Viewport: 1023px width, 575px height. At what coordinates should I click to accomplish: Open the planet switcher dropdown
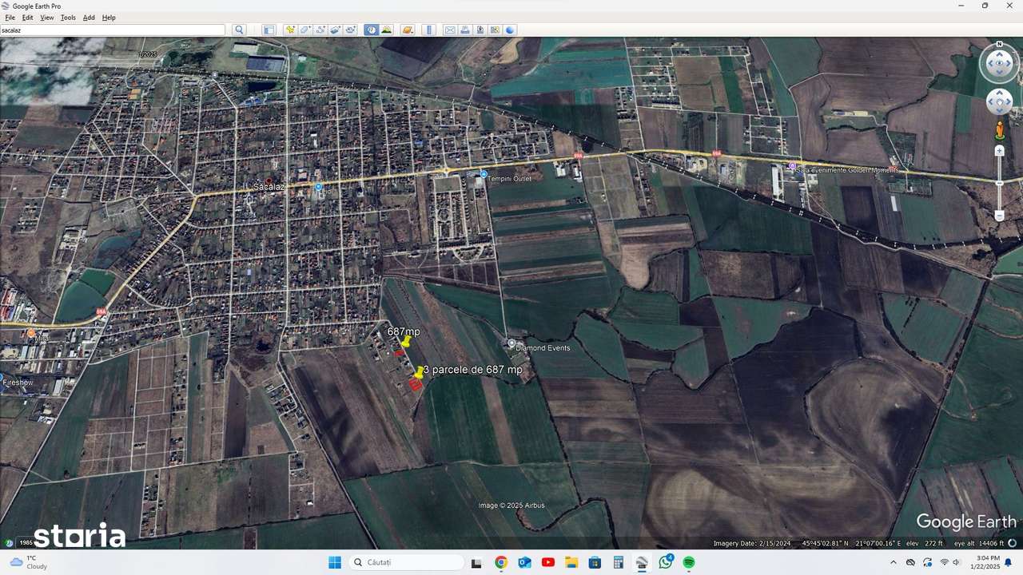(408, 30)
